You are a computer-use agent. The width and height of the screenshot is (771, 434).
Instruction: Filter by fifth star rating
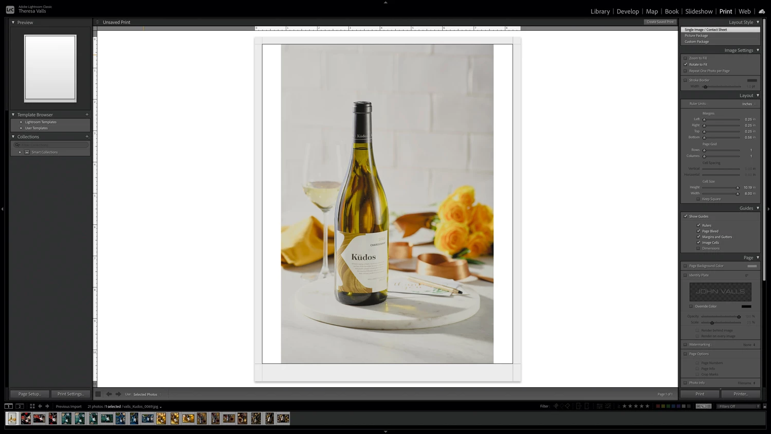coord(647,406)
